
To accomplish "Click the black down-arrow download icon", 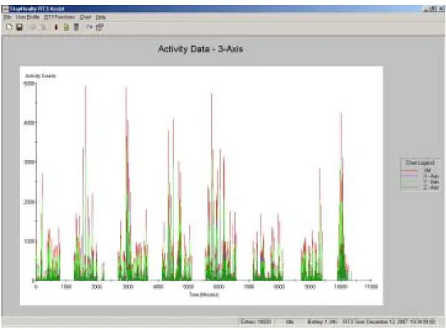I will click(x=56, y=27).
